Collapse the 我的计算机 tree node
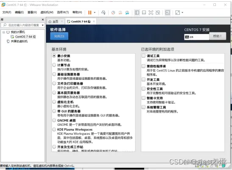232x170 pixels. [4, 32]
